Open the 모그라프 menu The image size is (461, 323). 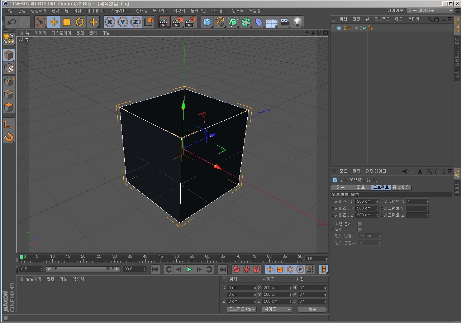click(x=160, y=11)
